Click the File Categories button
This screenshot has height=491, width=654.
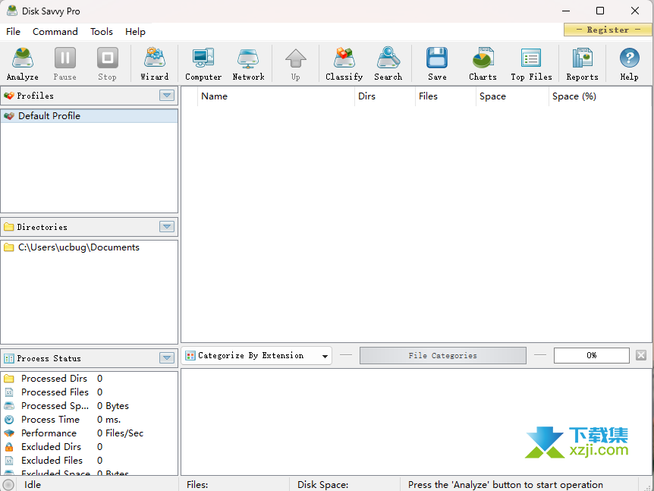442,355
